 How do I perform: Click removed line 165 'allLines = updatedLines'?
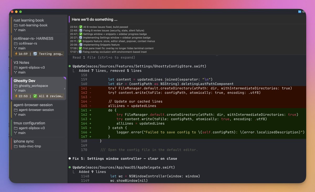coord(192,106)
